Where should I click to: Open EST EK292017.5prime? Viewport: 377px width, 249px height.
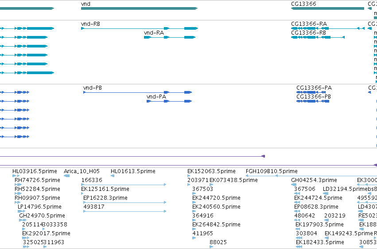click(46, 233)
